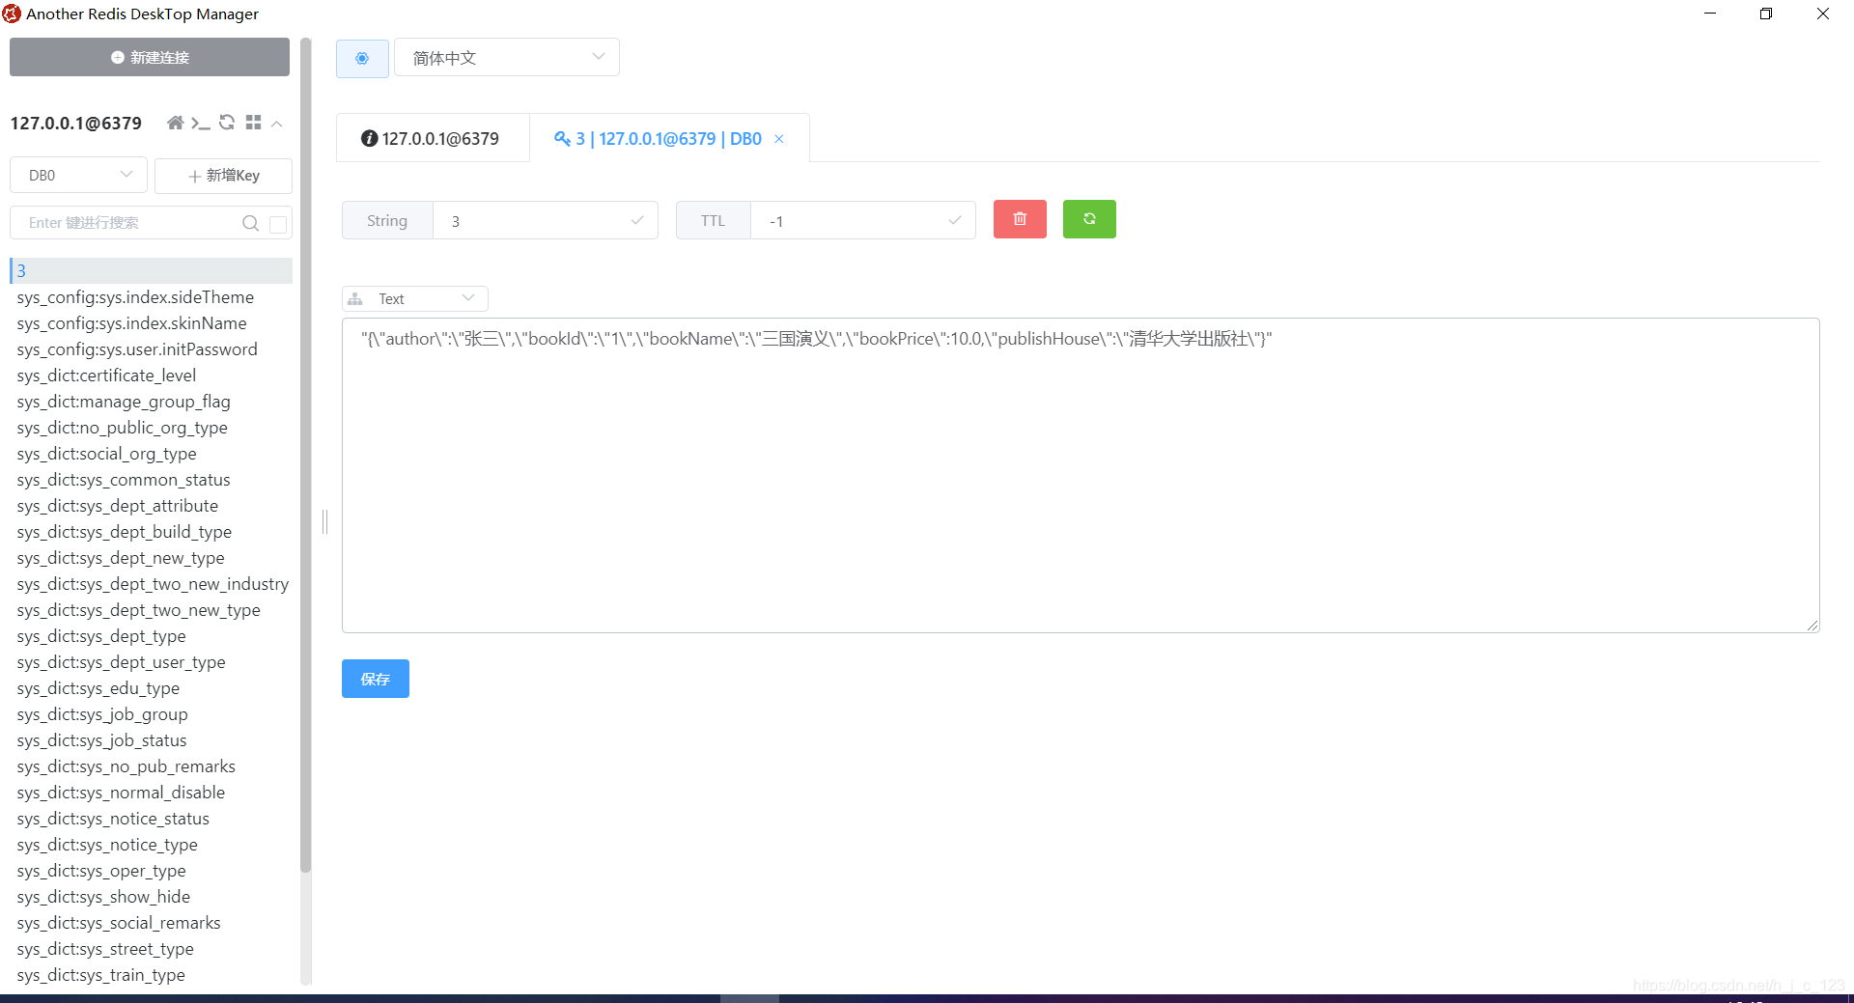
Task: Select sys_dict:sys_job_group in key list
Action: [x=101, y=714]
